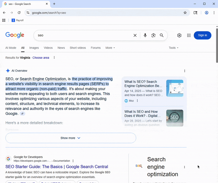The image size is (218, 183).
Task: Click the voice search microphone icon
Action: pos(145,35)
